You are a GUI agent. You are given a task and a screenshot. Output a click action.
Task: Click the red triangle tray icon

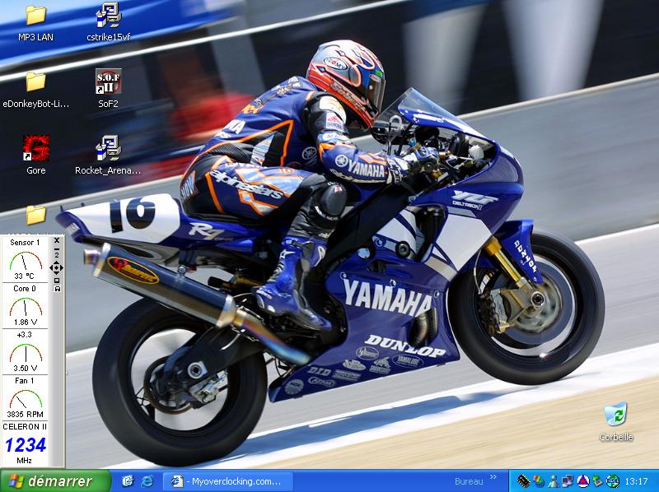[x=582, y=481]
